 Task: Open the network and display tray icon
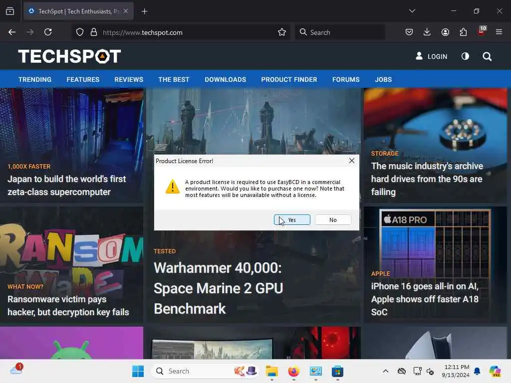tap(417, 371)
